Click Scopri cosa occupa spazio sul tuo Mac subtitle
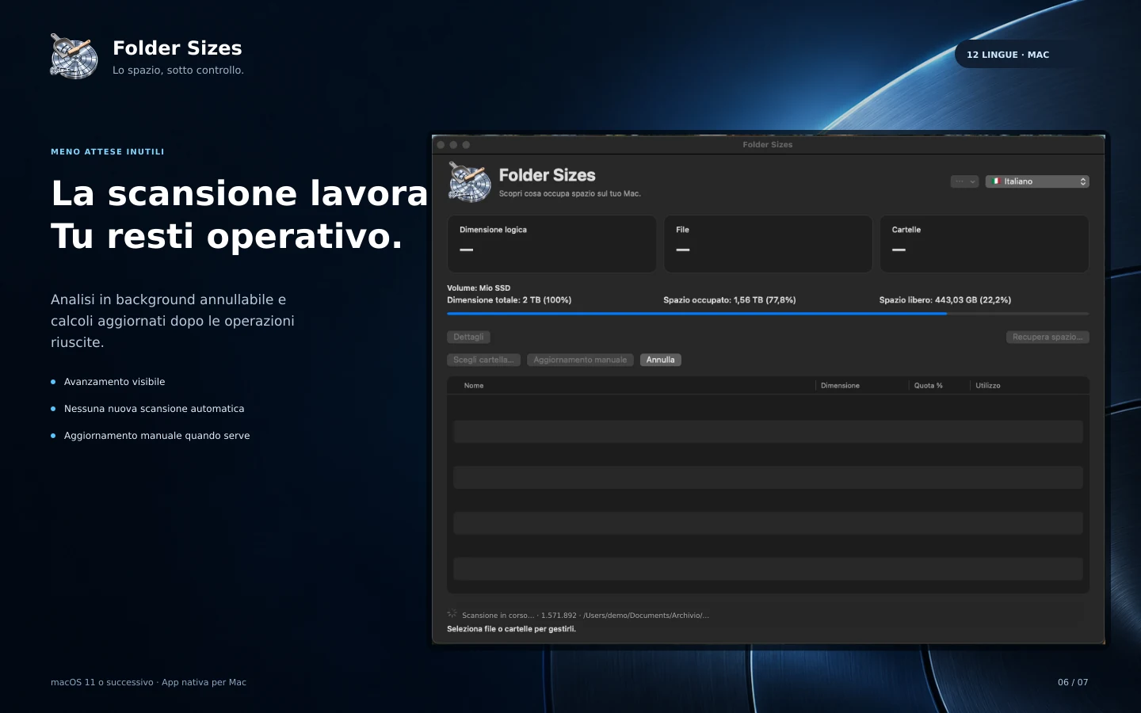The width and height of the screenshot is (1141, 713). pyautogui.click(x=570, y=193)
